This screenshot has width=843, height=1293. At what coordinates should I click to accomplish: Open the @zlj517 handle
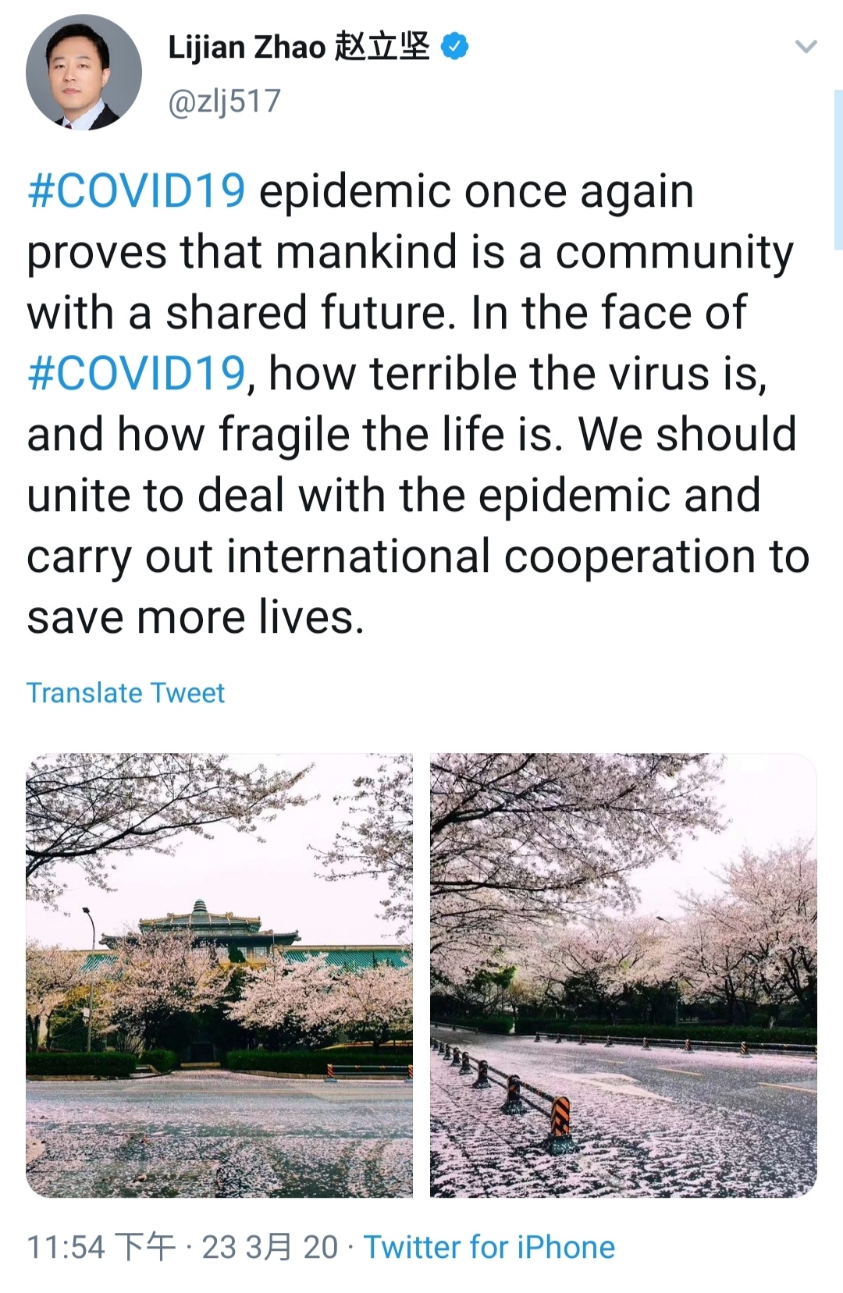point(225,101)
